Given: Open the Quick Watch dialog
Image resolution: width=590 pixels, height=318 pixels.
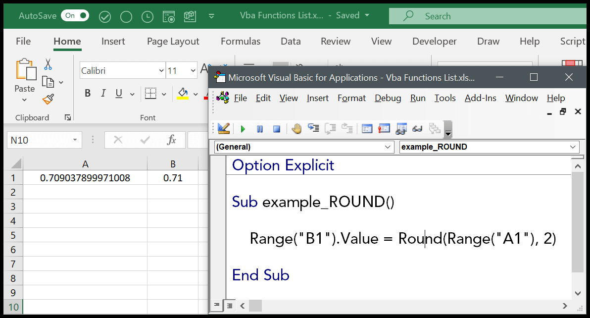Looking at the screenshot, I should (x=417, y=129).
